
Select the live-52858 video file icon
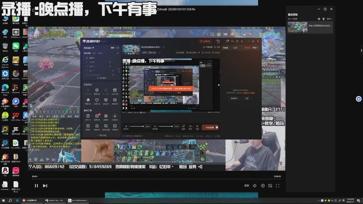(x=16, y=144)
